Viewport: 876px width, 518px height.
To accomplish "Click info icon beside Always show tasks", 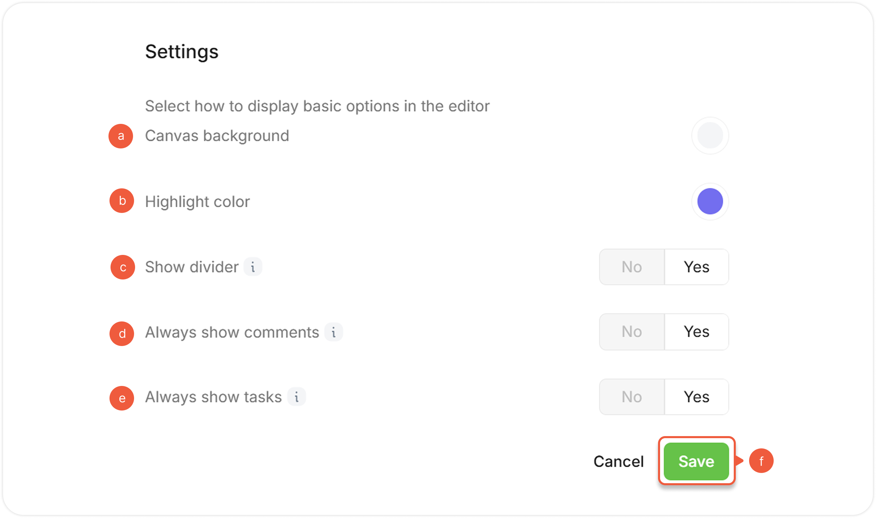I will click(296, 397).
